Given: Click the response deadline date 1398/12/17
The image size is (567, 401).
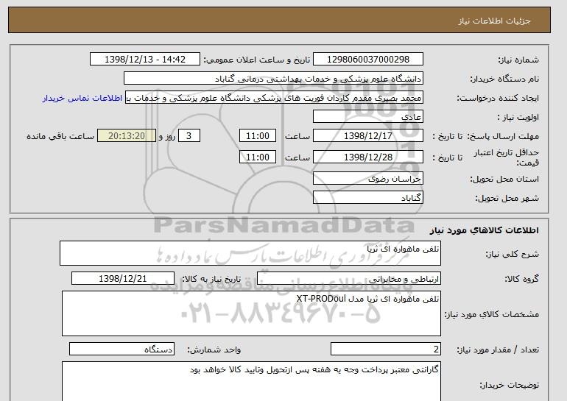Looking at the screenshot, I should (367, 136).
